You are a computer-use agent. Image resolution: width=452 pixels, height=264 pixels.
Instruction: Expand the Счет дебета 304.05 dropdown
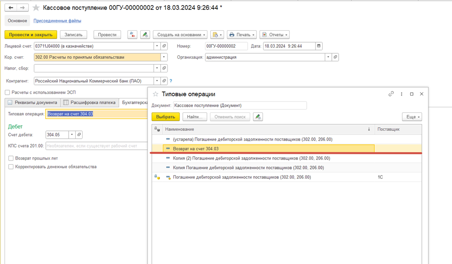(x=72, y=135)
